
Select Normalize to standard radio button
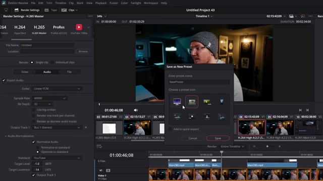coord(37,147)
